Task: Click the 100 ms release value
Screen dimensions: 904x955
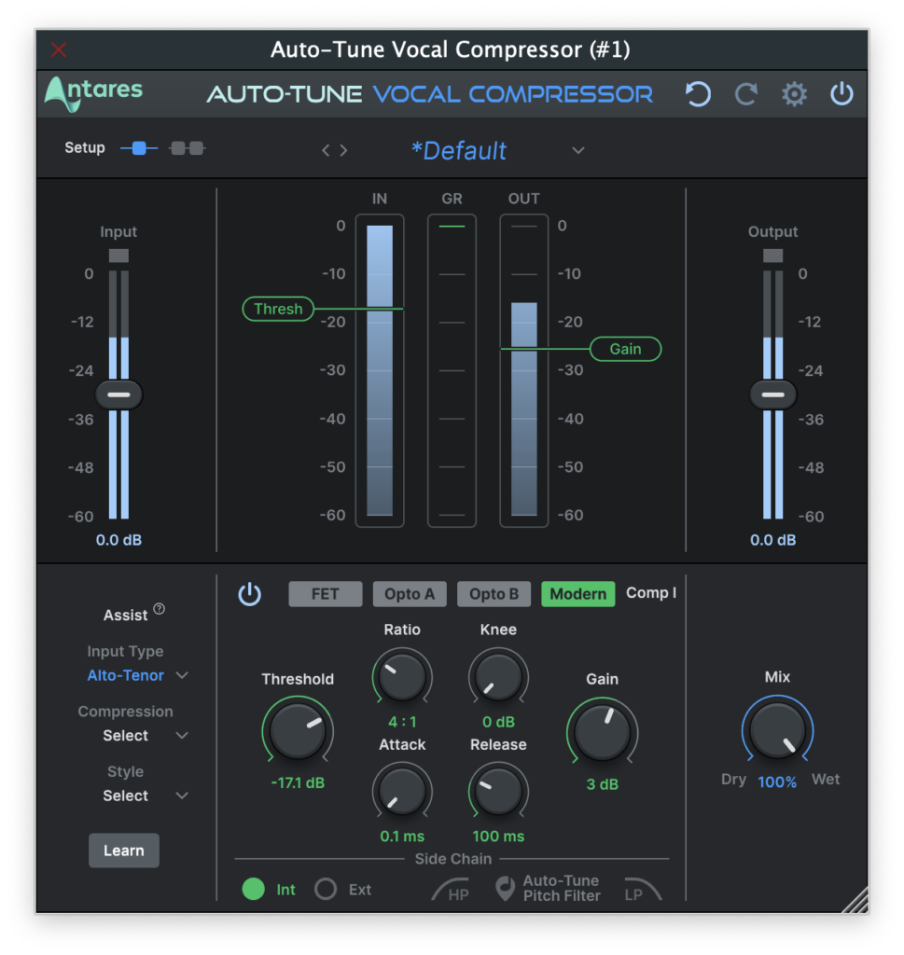Action: (x=498, y=837)
